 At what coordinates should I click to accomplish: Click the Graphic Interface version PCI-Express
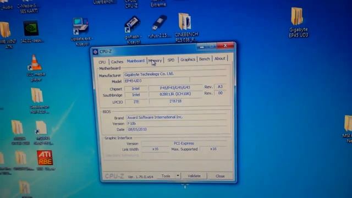184,143
